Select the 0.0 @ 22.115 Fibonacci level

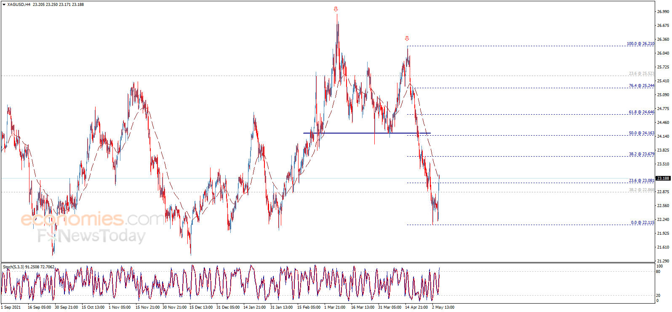tap(642, 223)
